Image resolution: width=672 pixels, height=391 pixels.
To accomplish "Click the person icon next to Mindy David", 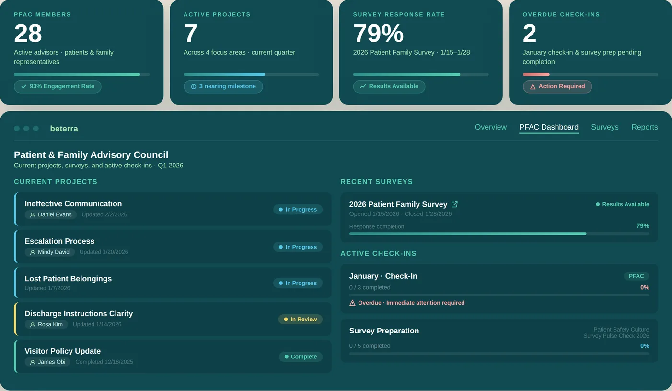I will pos(32,252).
